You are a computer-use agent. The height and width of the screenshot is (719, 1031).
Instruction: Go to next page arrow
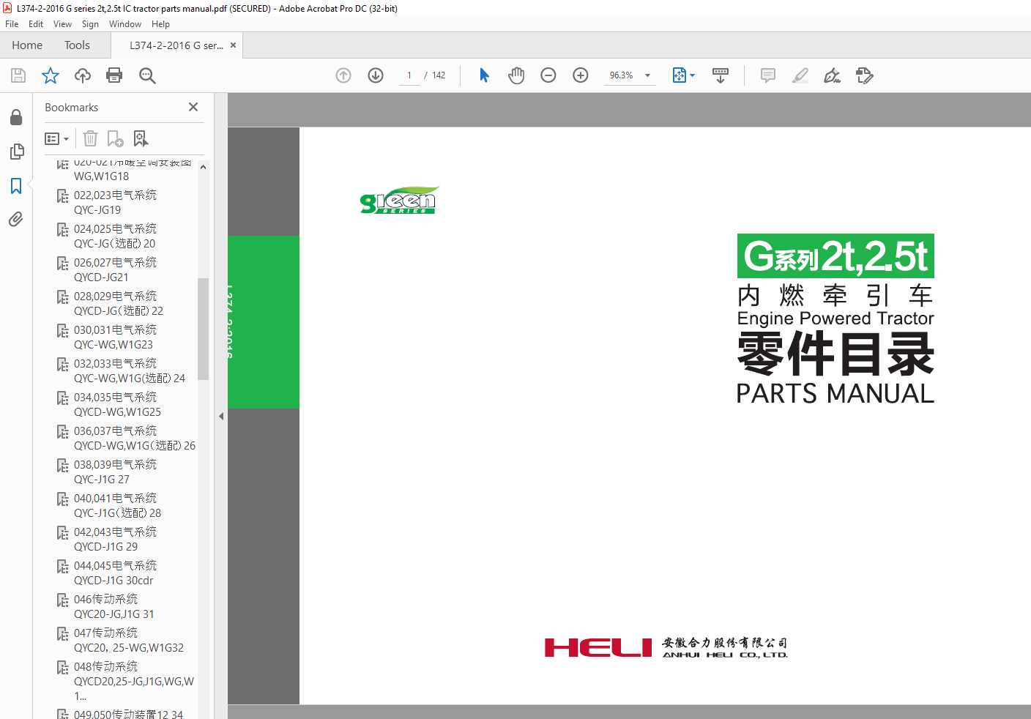click(x=376, y=75)
